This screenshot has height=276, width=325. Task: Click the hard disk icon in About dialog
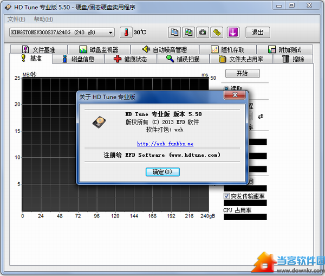pyautogui.click(x=99, y=122)
